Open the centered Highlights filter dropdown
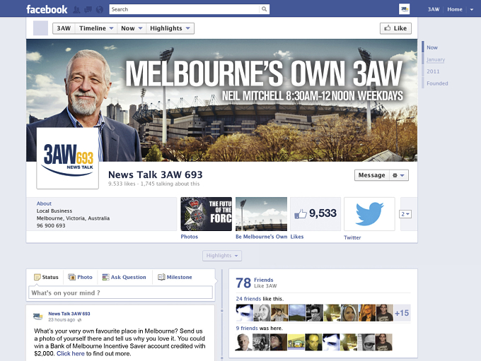Screen dimensions: 481x361 point(222,256)
